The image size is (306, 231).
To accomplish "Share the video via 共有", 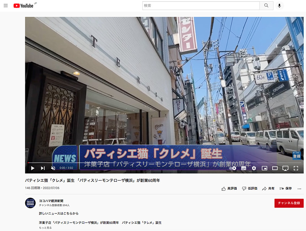I will click(269, 189).
